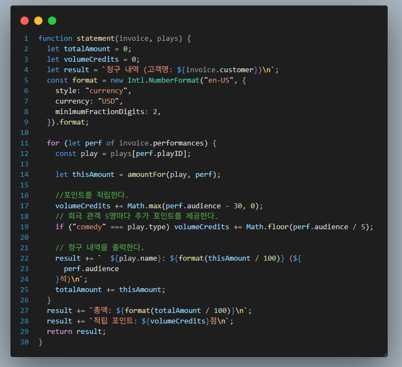The height and width of the screenshot is (367, 402).
Task: Click line number 30
Action: [24, 342]
